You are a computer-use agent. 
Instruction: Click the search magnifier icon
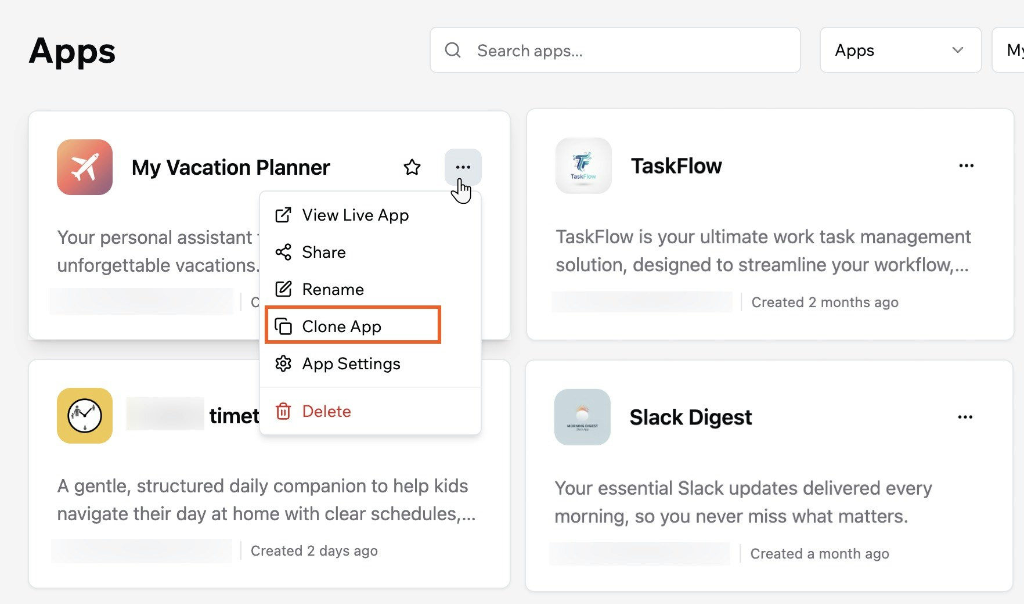[453, 51]
